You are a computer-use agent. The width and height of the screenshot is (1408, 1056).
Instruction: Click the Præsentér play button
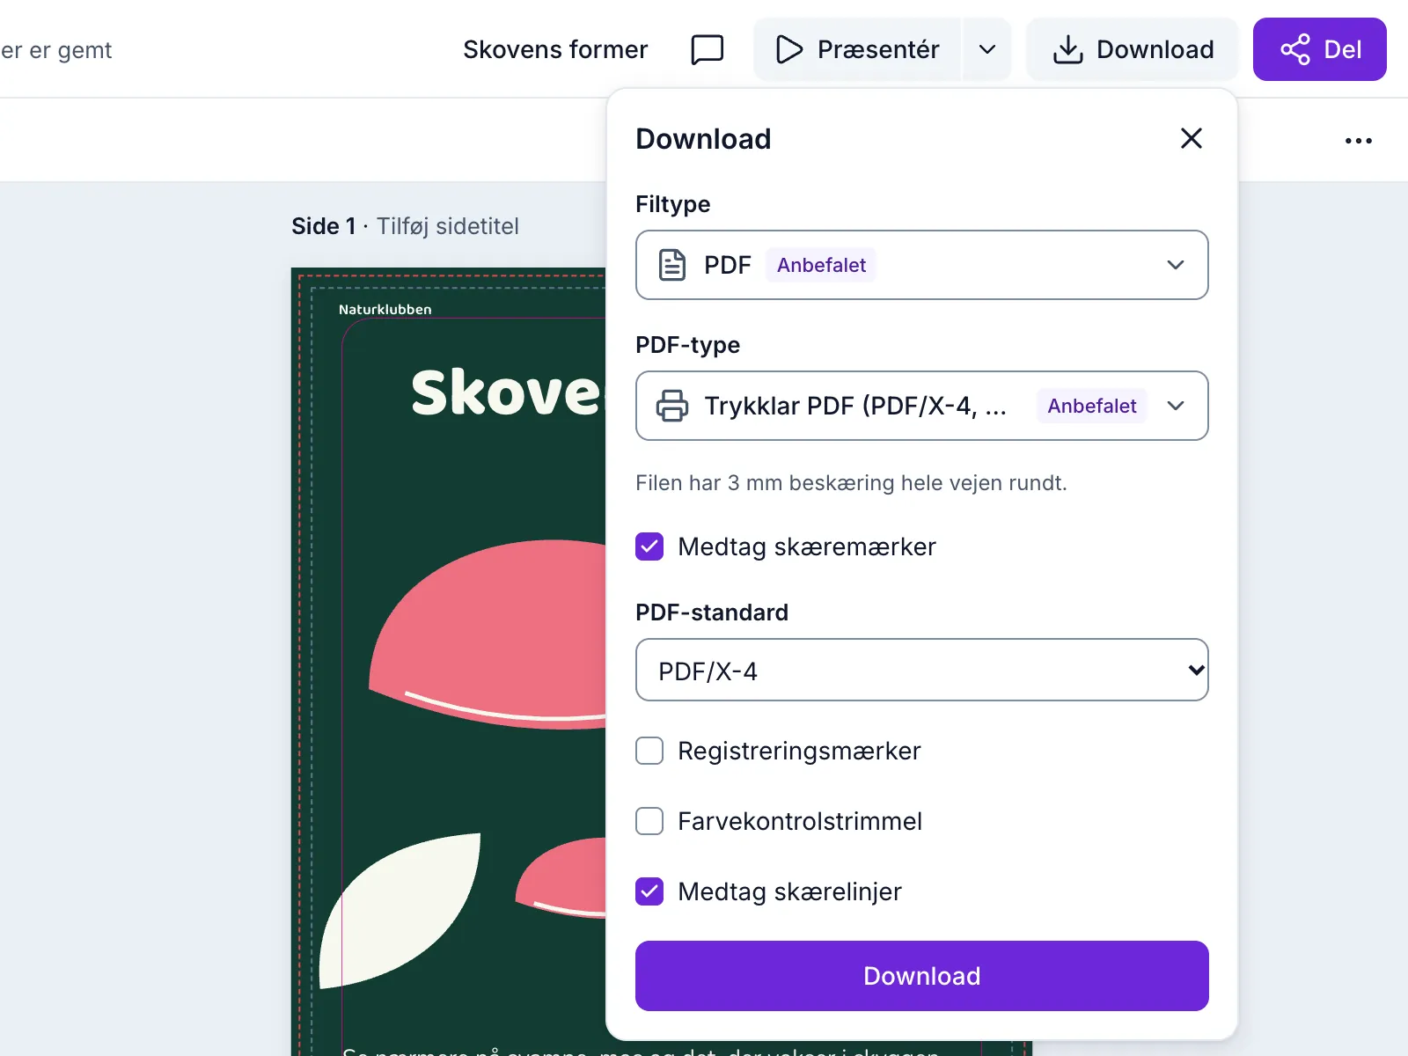[x=858, y=49]
